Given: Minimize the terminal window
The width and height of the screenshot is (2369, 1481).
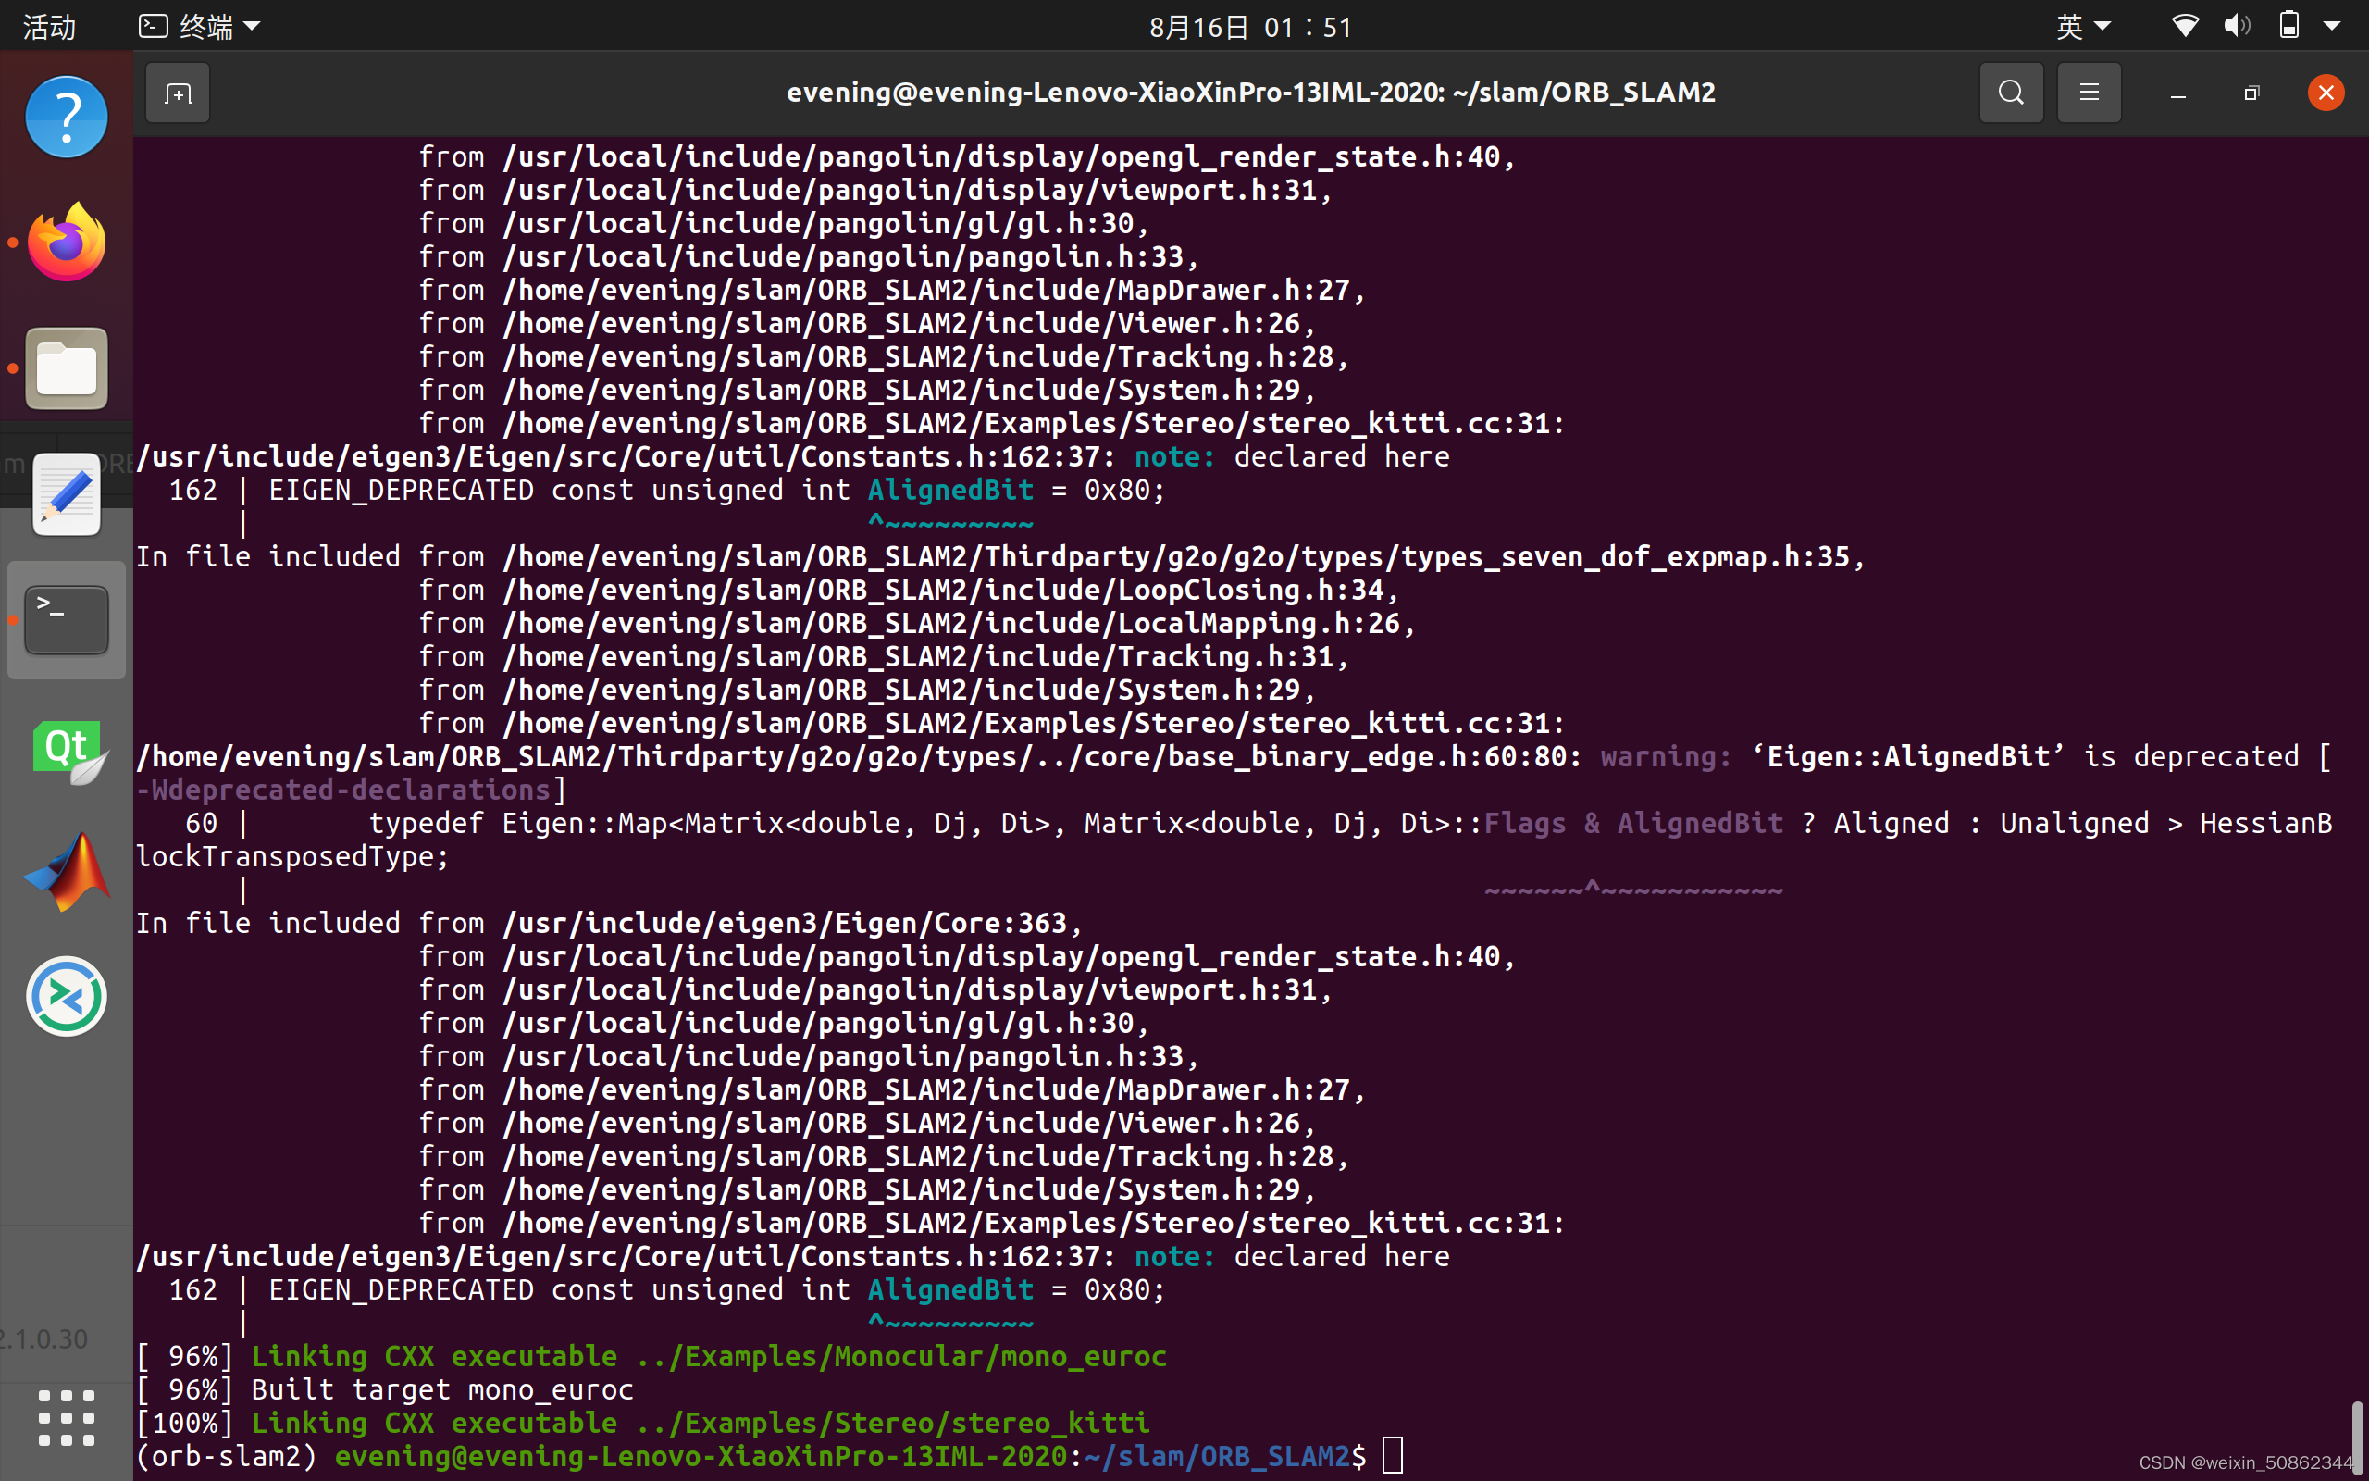Looking at the screenshot, I should click(2178, 94).
